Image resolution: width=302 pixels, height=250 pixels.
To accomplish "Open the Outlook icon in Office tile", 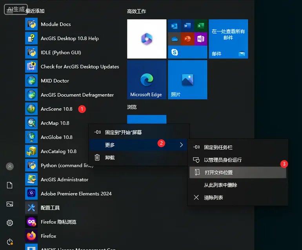I will [x=174, y=25].
